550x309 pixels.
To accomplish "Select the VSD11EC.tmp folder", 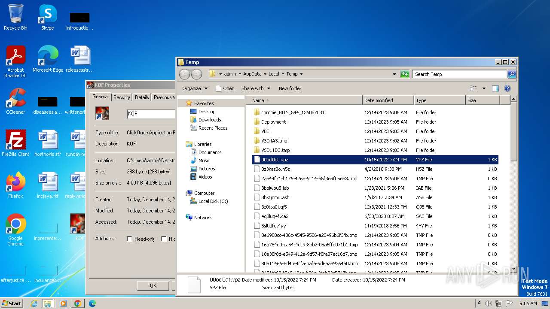I will tap(375, 150).
